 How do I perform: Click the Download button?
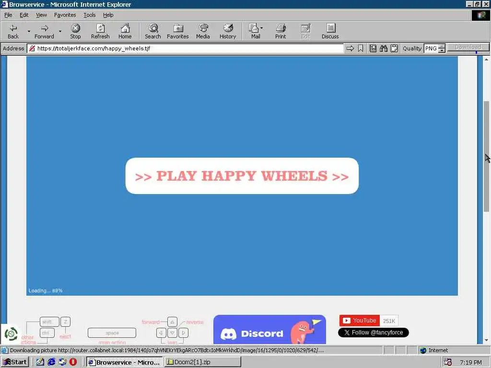coord(468,47)
